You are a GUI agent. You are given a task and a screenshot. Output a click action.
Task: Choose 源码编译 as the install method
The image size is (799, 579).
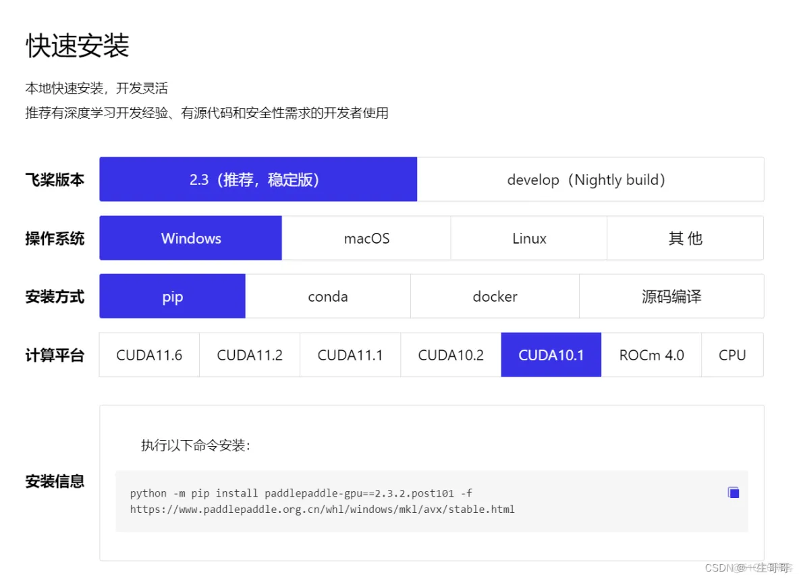[671, 296]
